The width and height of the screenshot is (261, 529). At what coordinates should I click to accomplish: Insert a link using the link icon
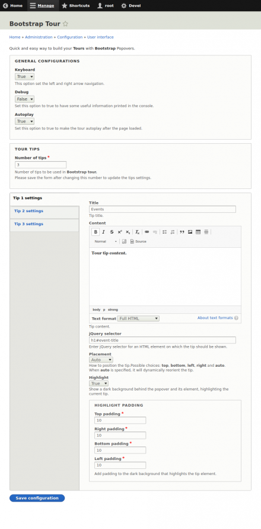click(147, 232)
